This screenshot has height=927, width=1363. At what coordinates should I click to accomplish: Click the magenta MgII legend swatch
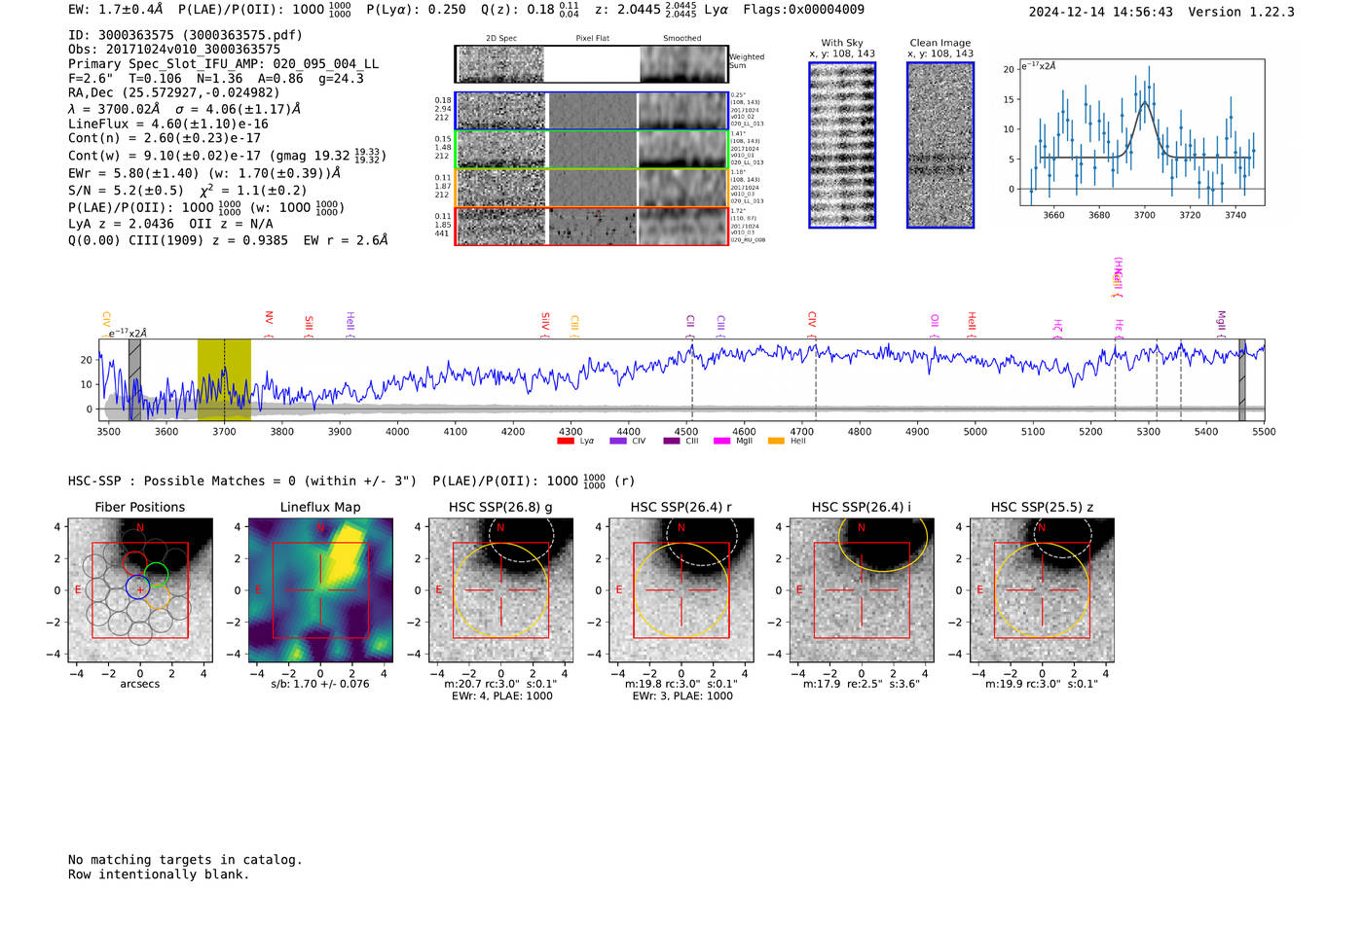[721, 442]
